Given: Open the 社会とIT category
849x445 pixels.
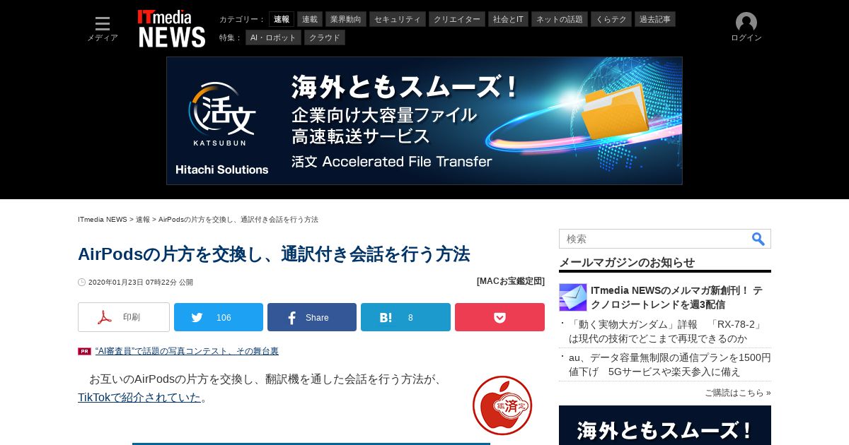Looking at the screenshot, I should [509, 19].
